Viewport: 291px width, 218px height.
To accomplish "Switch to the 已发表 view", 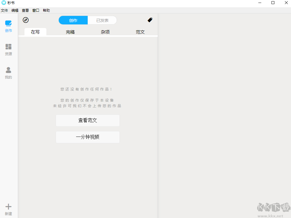I will click(x=102, y=20).
